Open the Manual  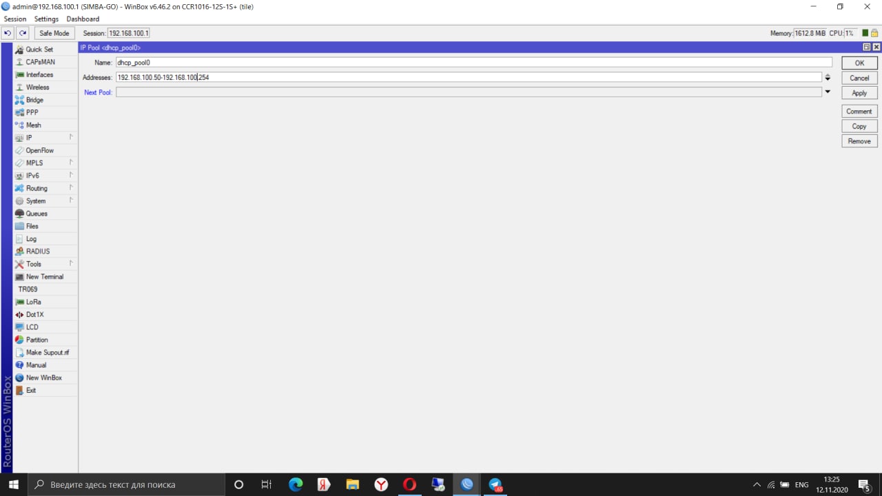click(x=45, y=365)
